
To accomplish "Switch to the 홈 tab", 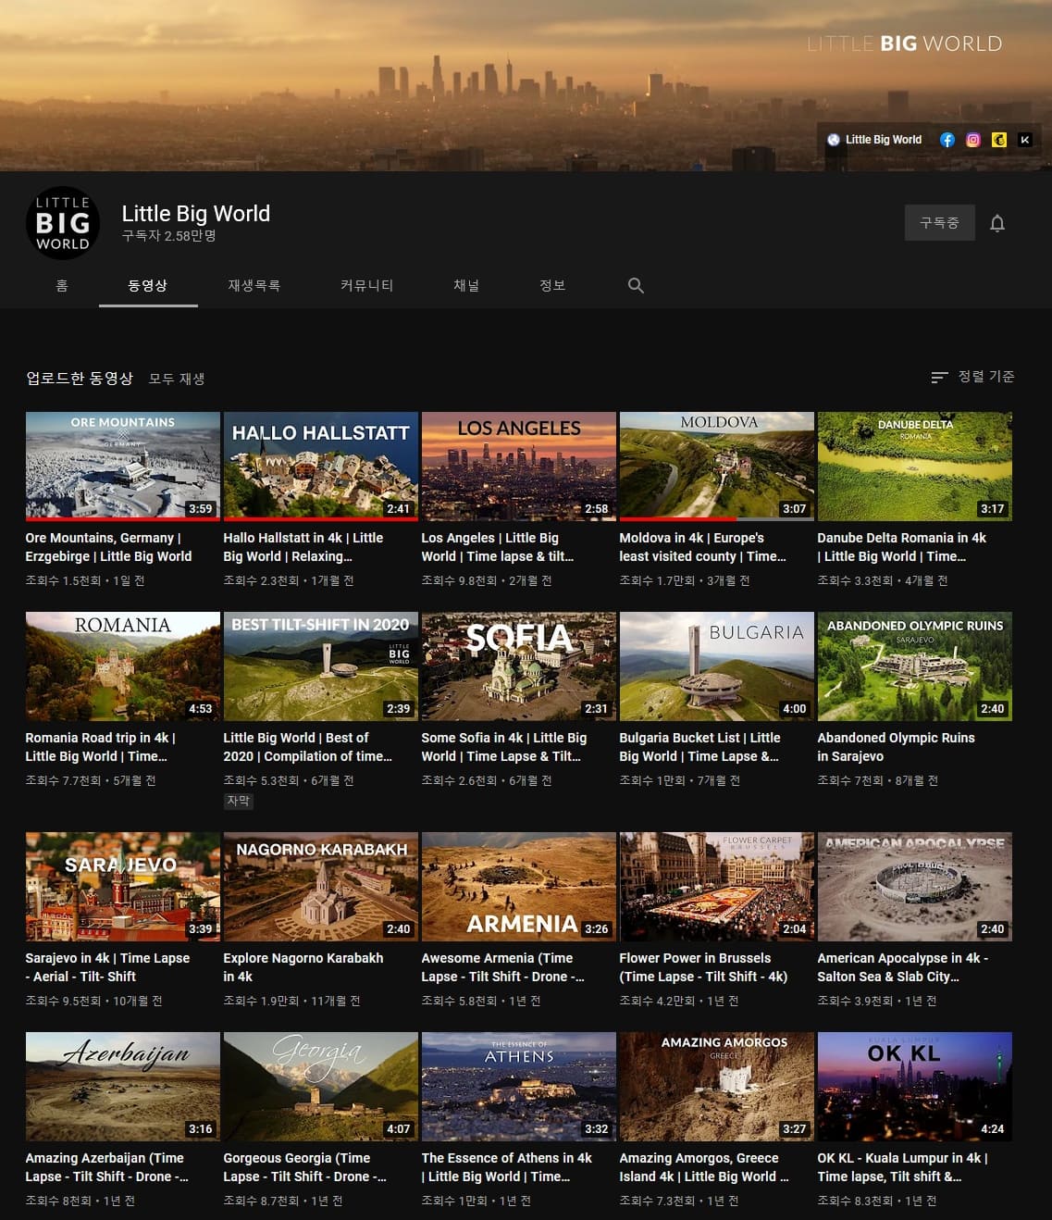I will pyautogui.click(x=62, y=285).
